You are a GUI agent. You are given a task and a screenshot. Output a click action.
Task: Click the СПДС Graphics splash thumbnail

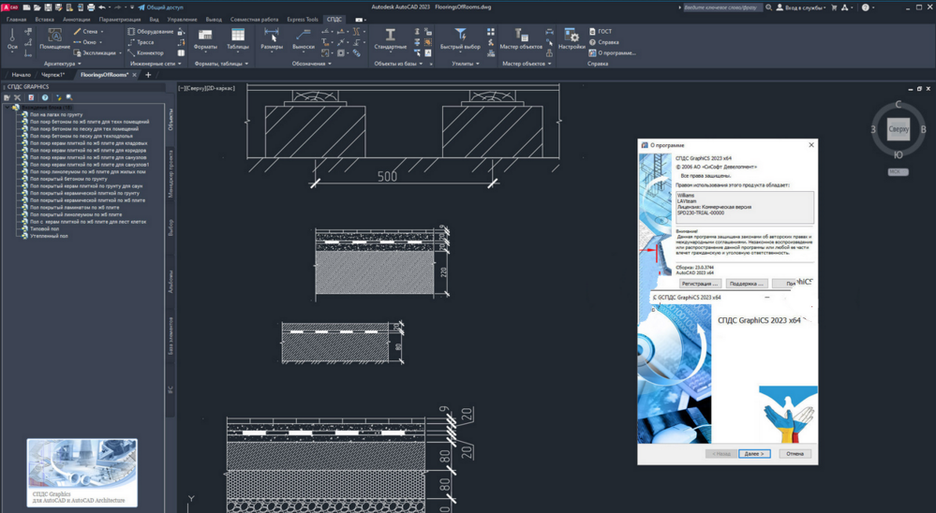pos(82,473)
